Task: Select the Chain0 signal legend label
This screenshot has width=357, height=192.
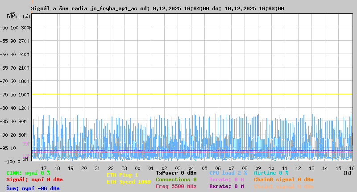Action: tap(283, 179)
